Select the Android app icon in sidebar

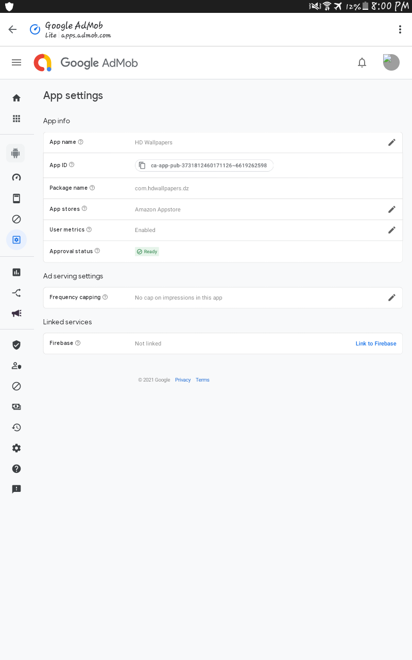(x=15, y=153)
